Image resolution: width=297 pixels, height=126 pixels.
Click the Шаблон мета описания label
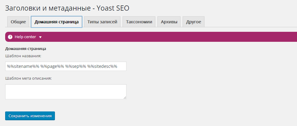[x=29, y=78]
